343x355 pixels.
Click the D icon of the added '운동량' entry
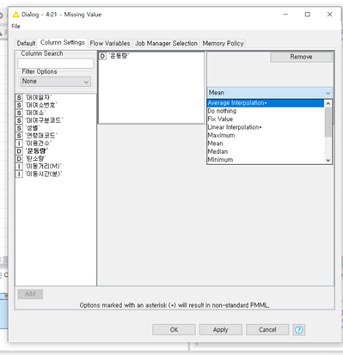102,56
